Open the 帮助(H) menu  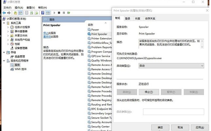coord(43,8)
